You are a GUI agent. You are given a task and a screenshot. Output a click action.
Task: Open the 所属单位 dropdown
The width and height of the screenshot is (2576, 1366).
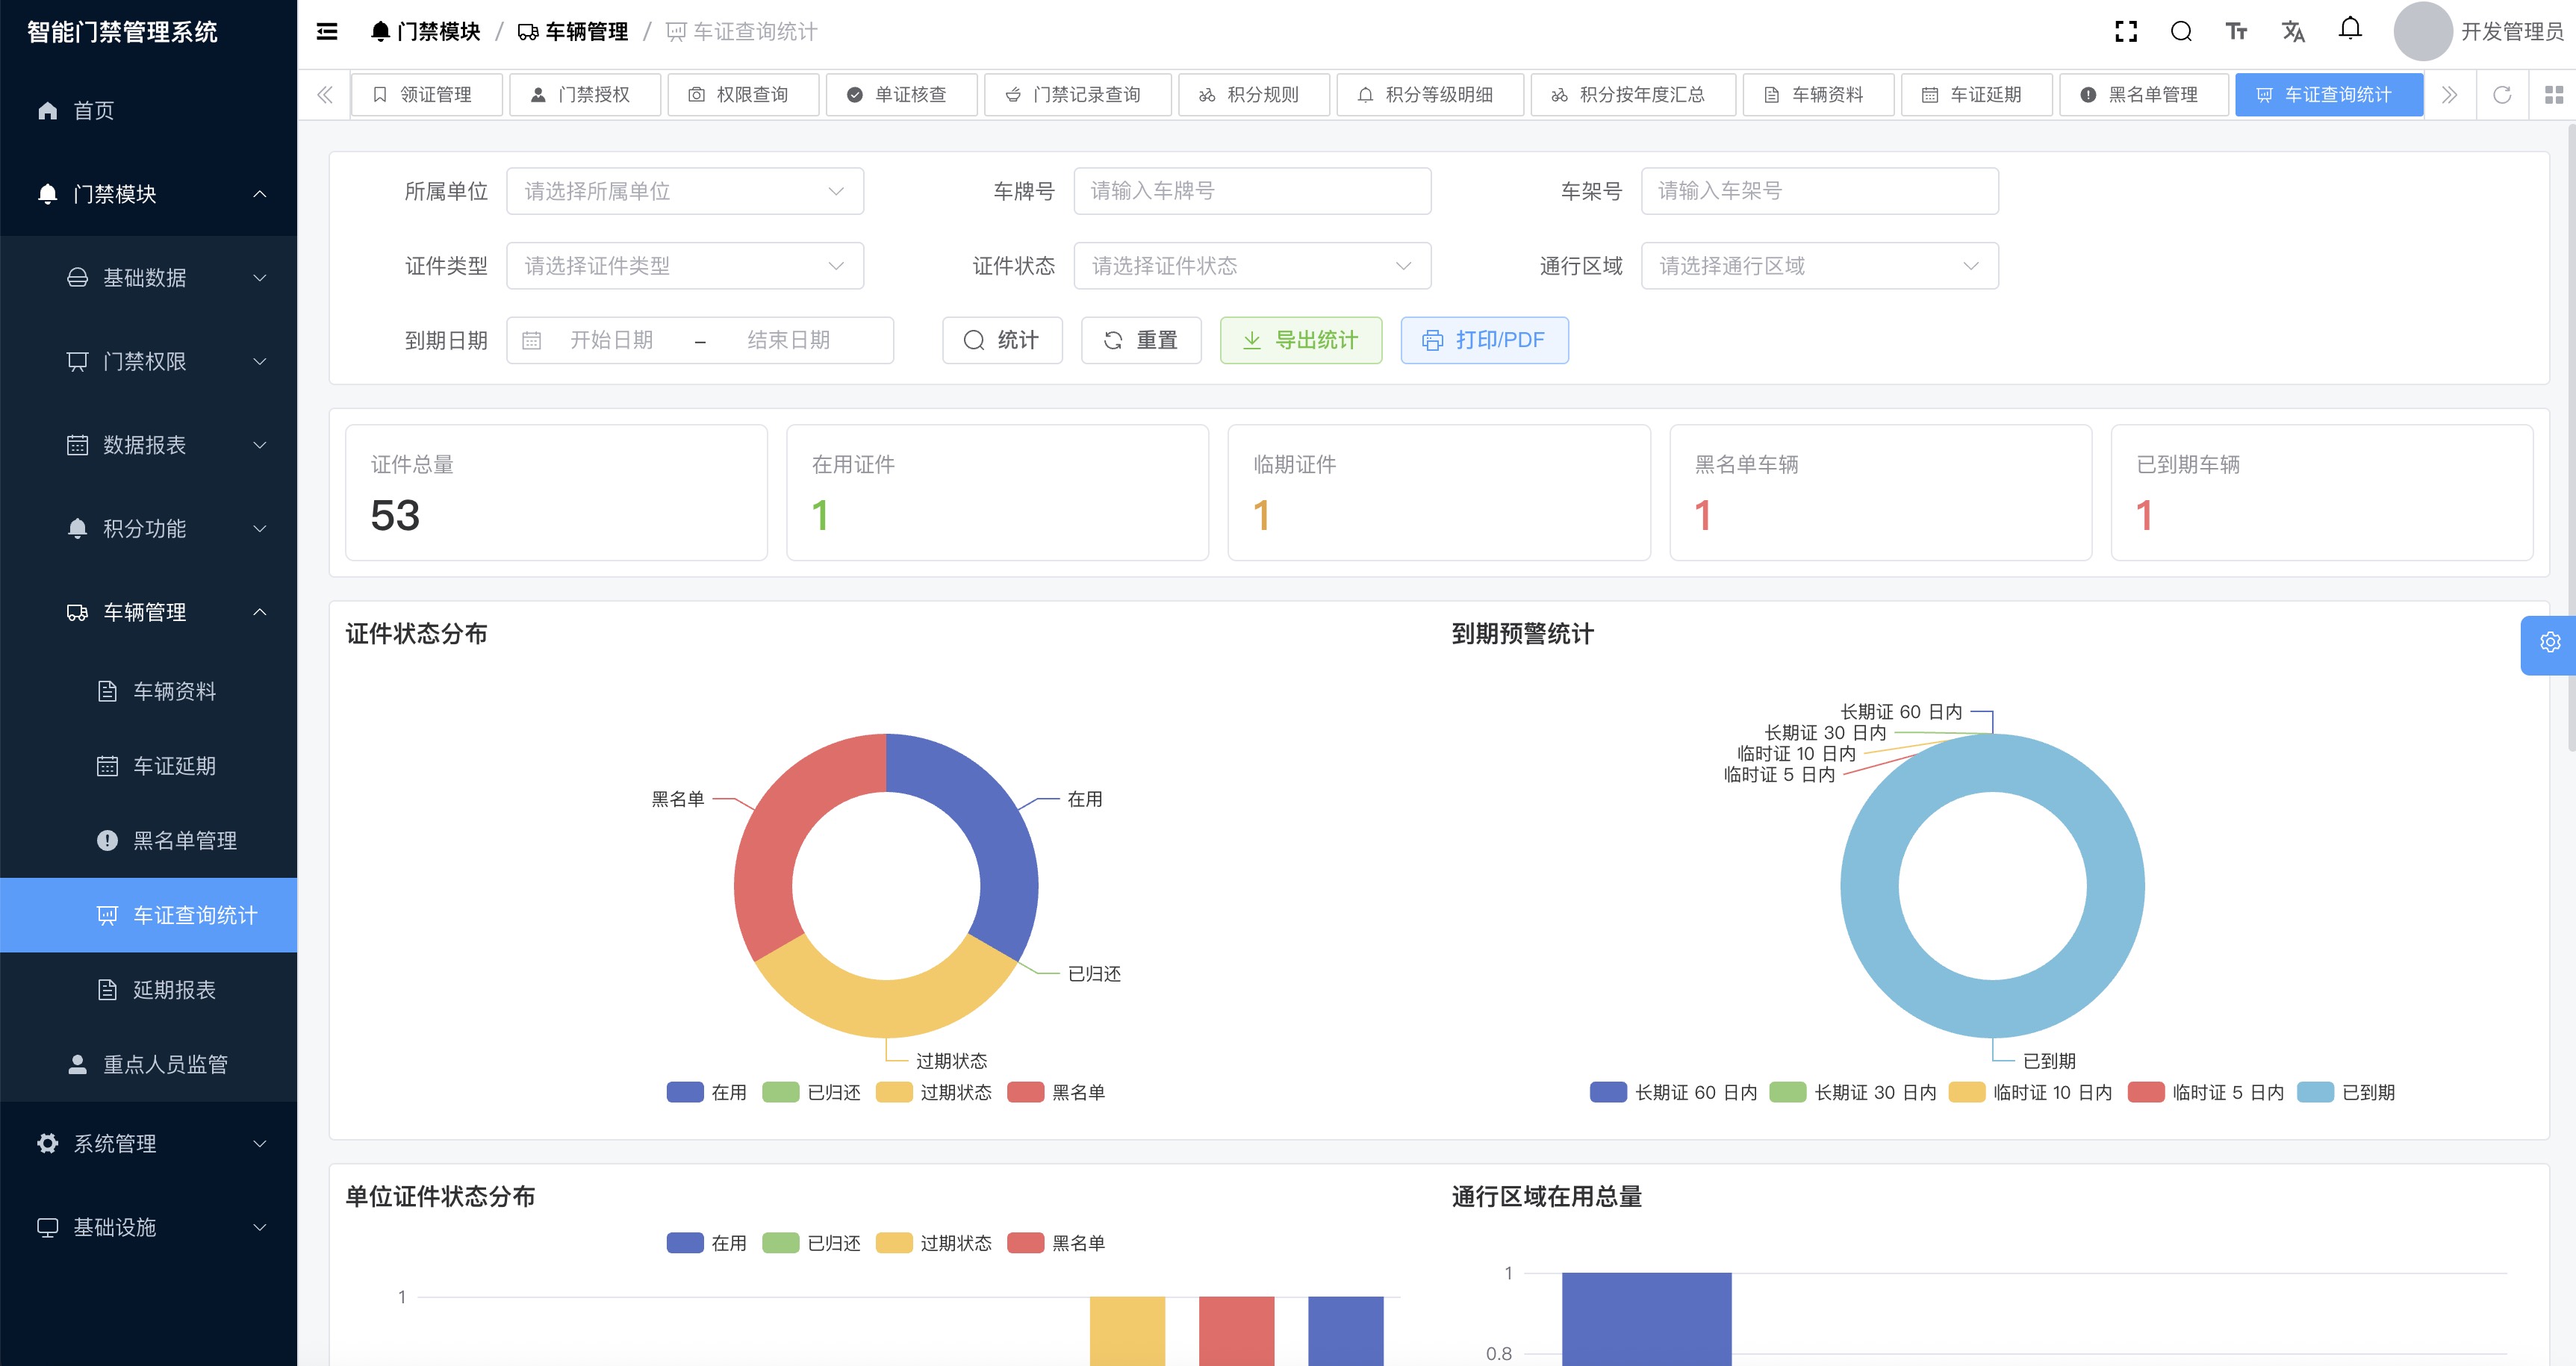685,191
